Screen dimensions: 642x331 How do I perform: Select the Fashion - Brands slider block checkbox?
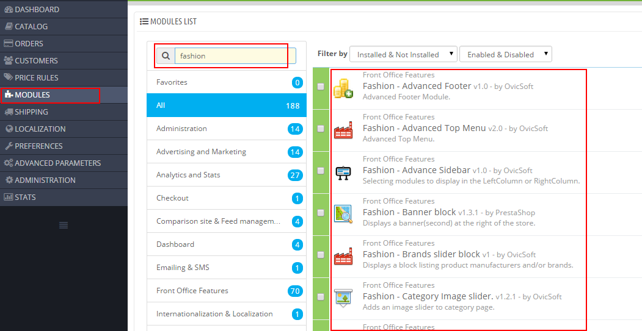321,255
